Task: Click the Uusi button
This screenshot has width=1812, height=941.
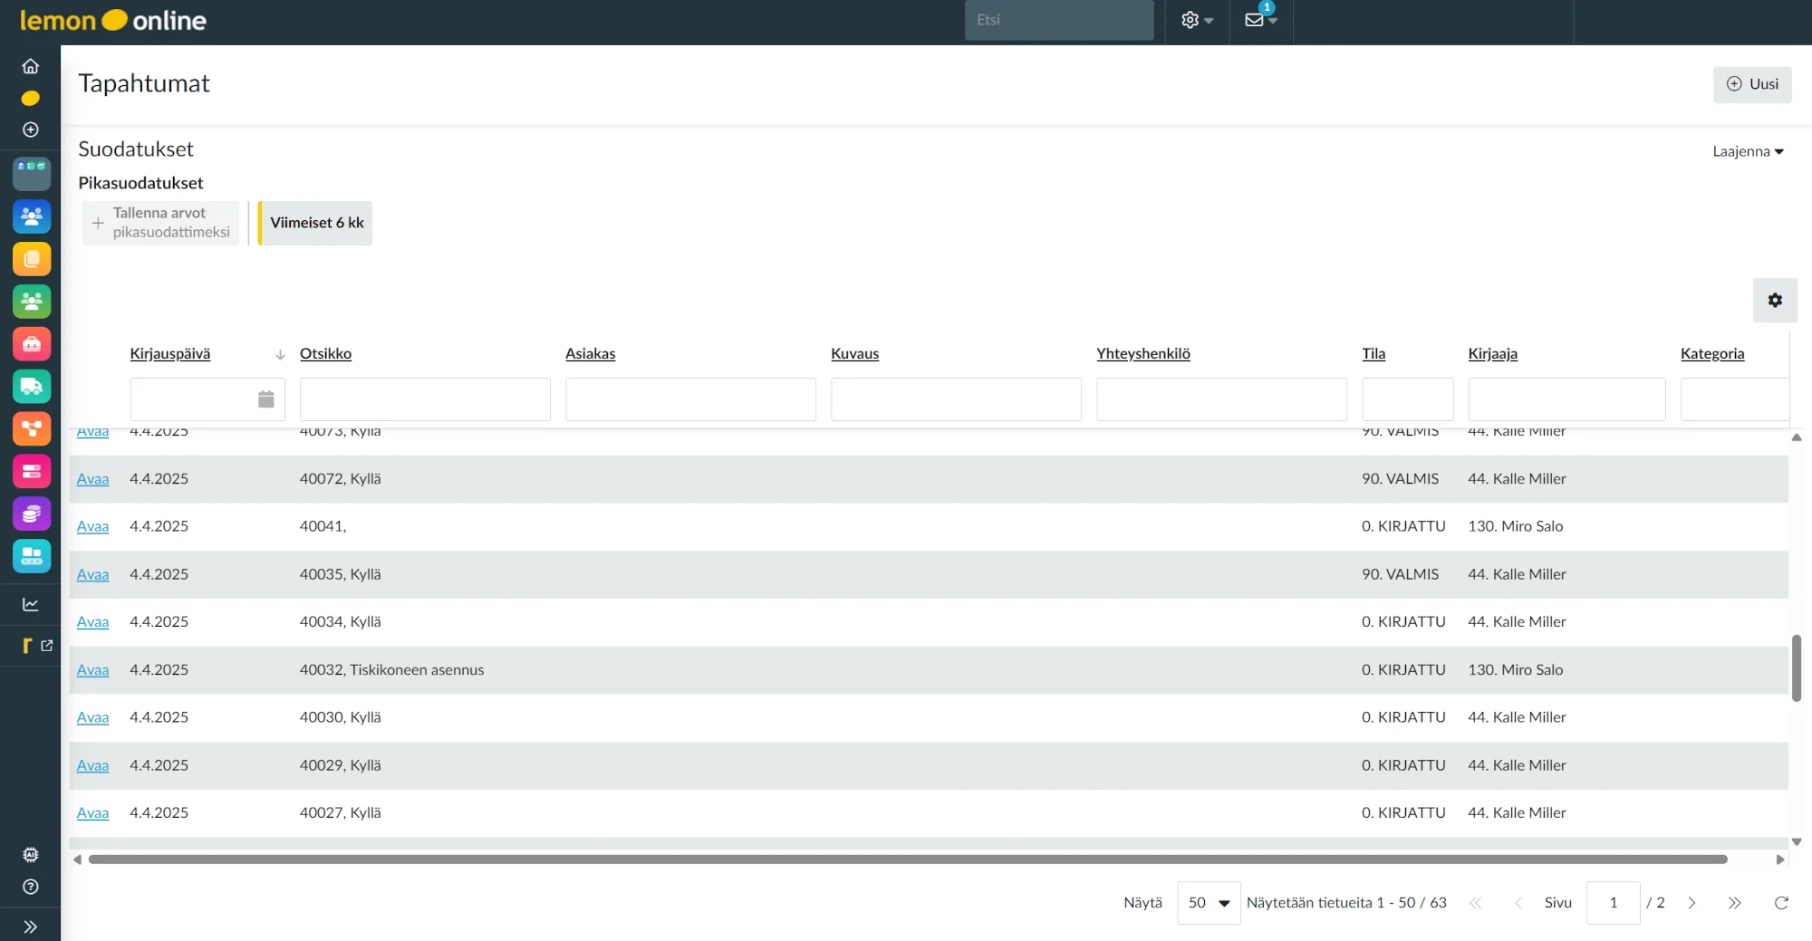Action: [1752, 84]
